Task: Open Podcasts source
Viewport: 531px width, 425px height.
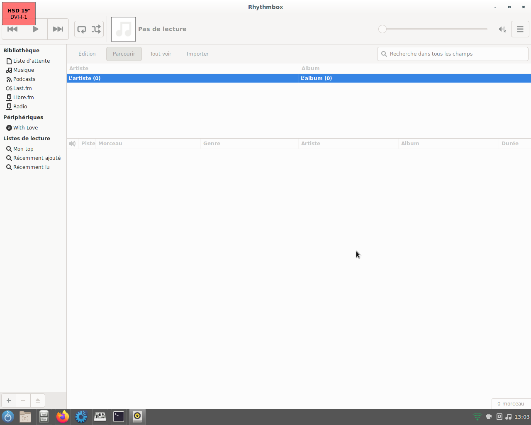Action: pos(33,79)
